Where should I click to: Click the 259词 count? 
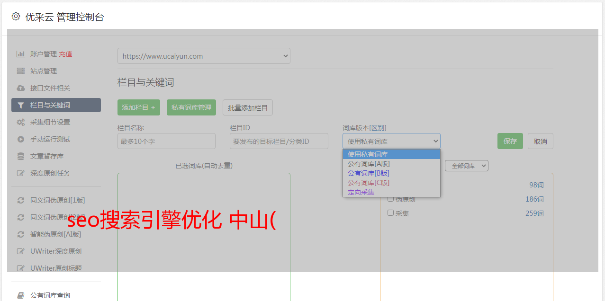(534, 213)
